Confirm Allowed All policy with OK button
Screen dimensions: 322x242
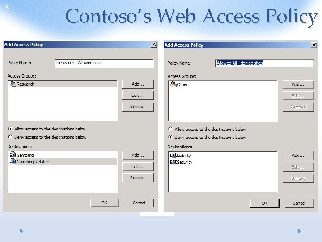click(x=264, y=203)
